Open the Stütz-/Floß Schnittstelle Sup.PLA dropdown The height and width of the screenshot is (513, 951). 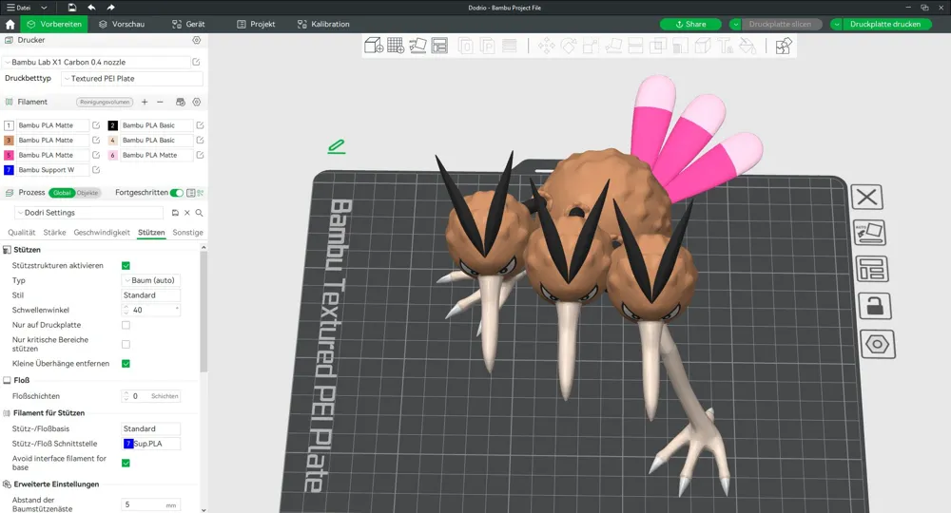[x=151, y=444]
